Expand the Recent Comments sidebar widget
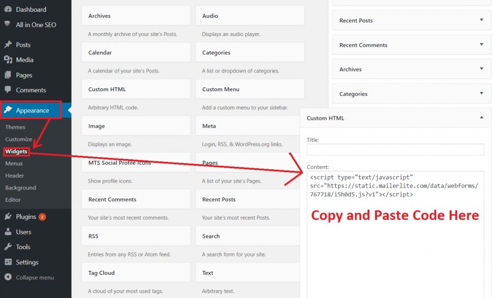 [x=481, y=44]
